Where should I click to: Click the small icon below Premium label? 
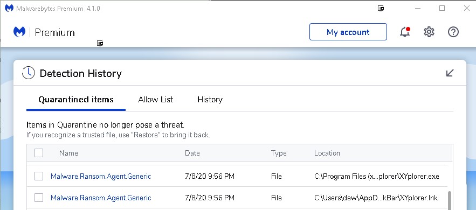click(100, 43)
